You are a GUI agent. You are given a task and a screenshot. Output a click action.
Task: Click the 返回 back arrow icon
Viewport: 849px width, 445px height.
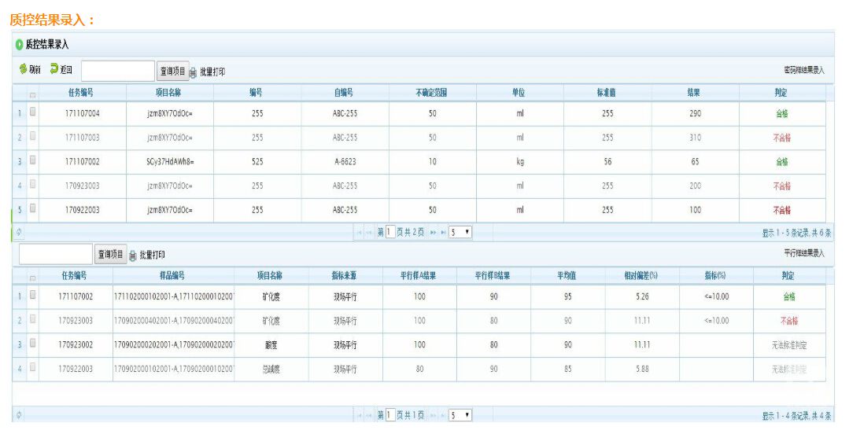(x=54, y=70)
